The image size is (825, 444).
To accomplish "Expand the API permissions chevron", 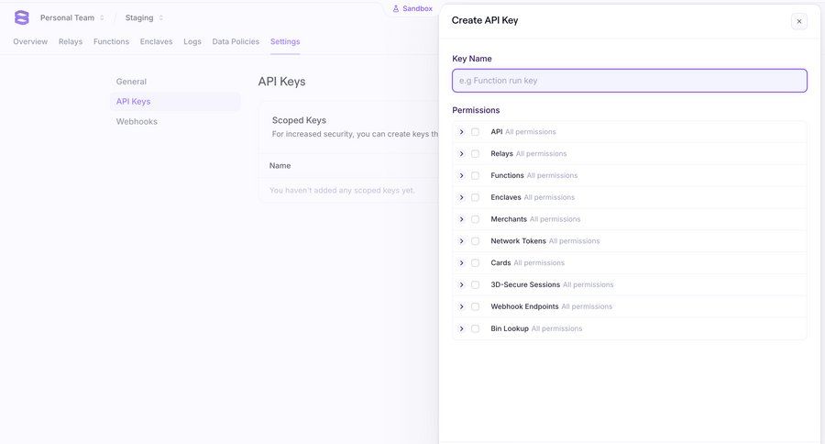I will (x=461, y=132).
